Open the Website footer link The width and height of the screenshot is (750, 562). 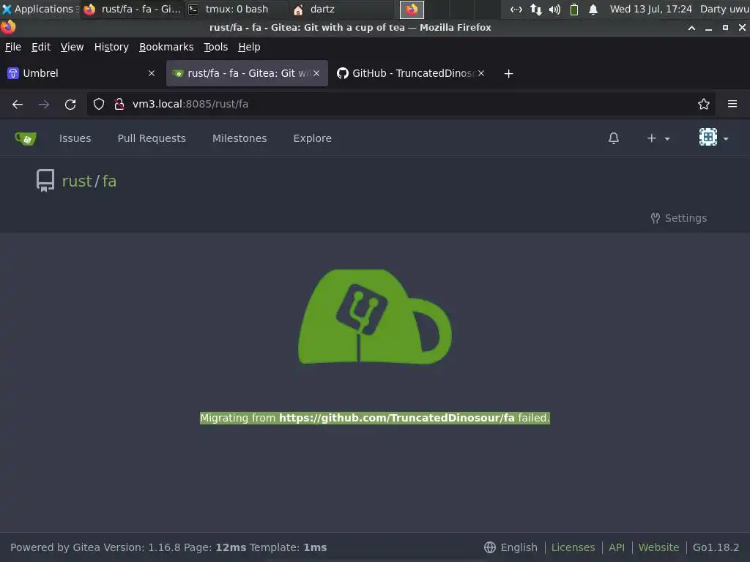658,547
